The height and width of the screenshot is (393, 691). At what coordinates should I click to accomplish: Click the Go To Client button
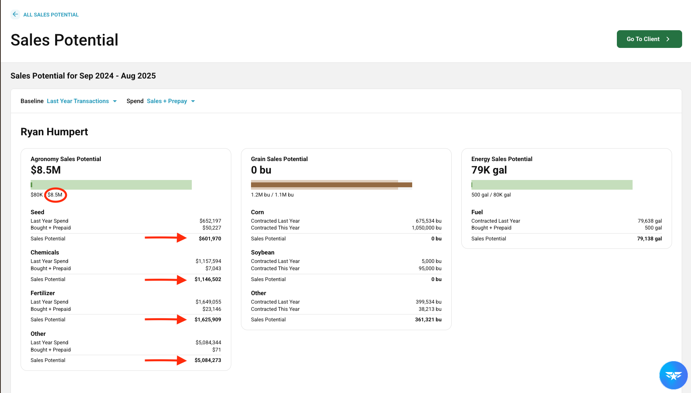(x=649, y=39)
